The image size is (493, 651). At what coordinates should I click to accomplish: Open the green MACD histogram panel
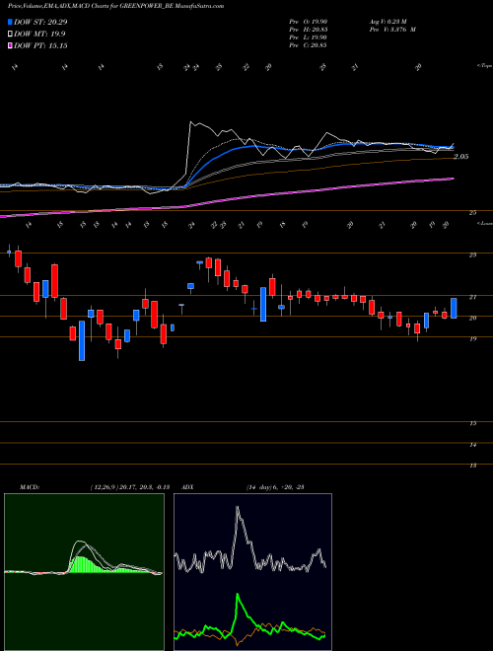(x=84, y=572)
